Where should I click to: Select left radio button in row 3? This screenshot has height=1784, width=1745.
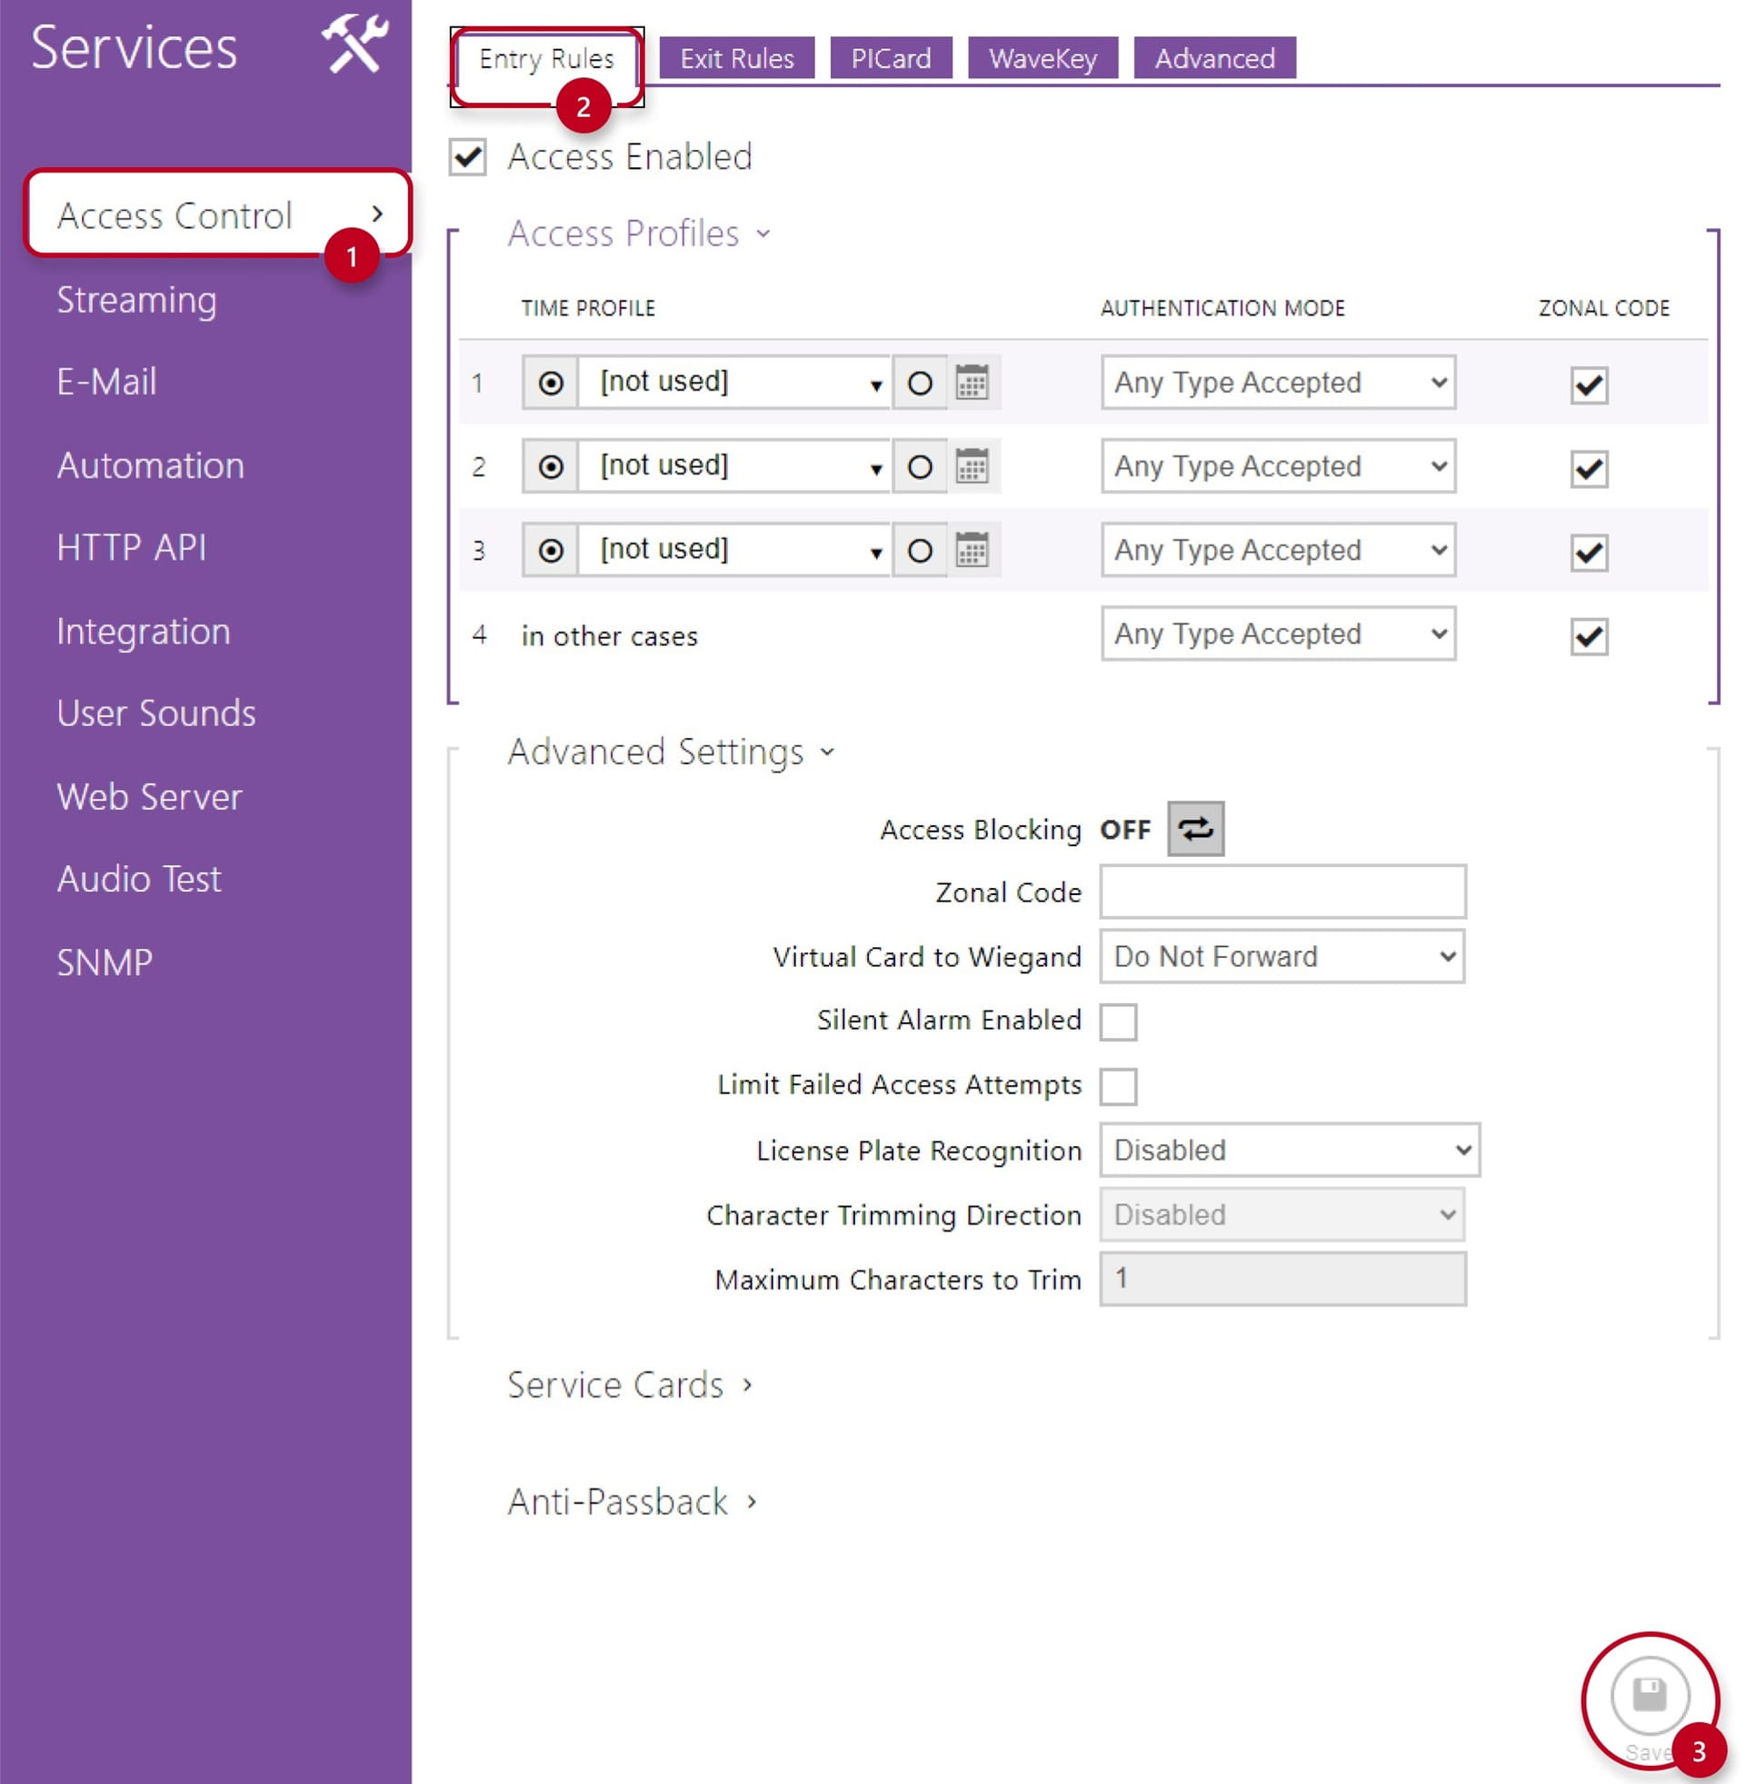pos(550,551)
